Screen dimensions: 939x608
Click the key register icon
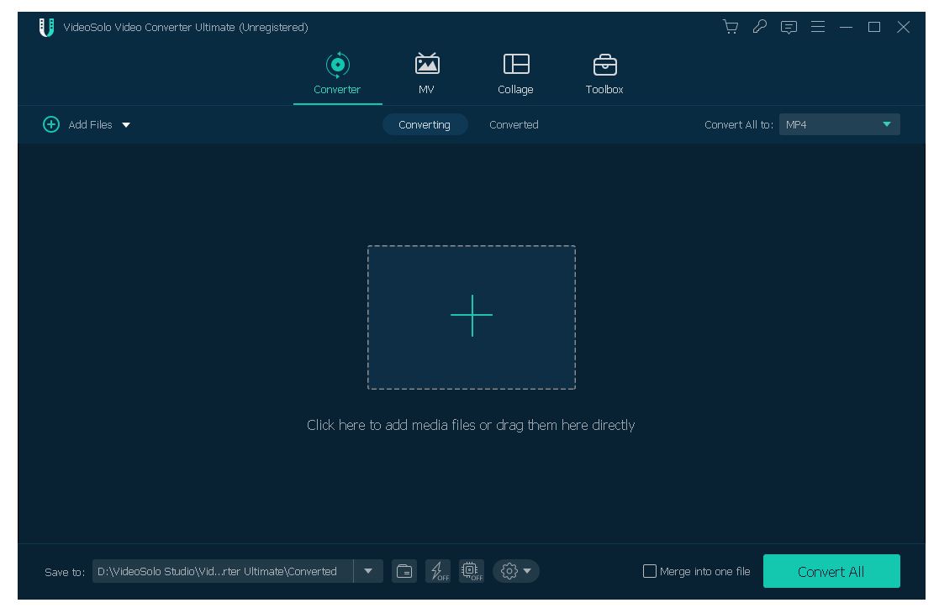pos(759,27)
